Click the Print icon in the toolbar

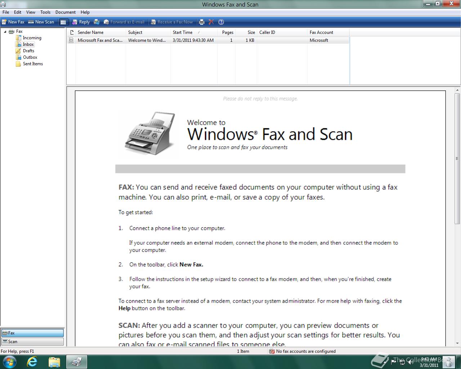pyautogui.click(x=202, y=22)
